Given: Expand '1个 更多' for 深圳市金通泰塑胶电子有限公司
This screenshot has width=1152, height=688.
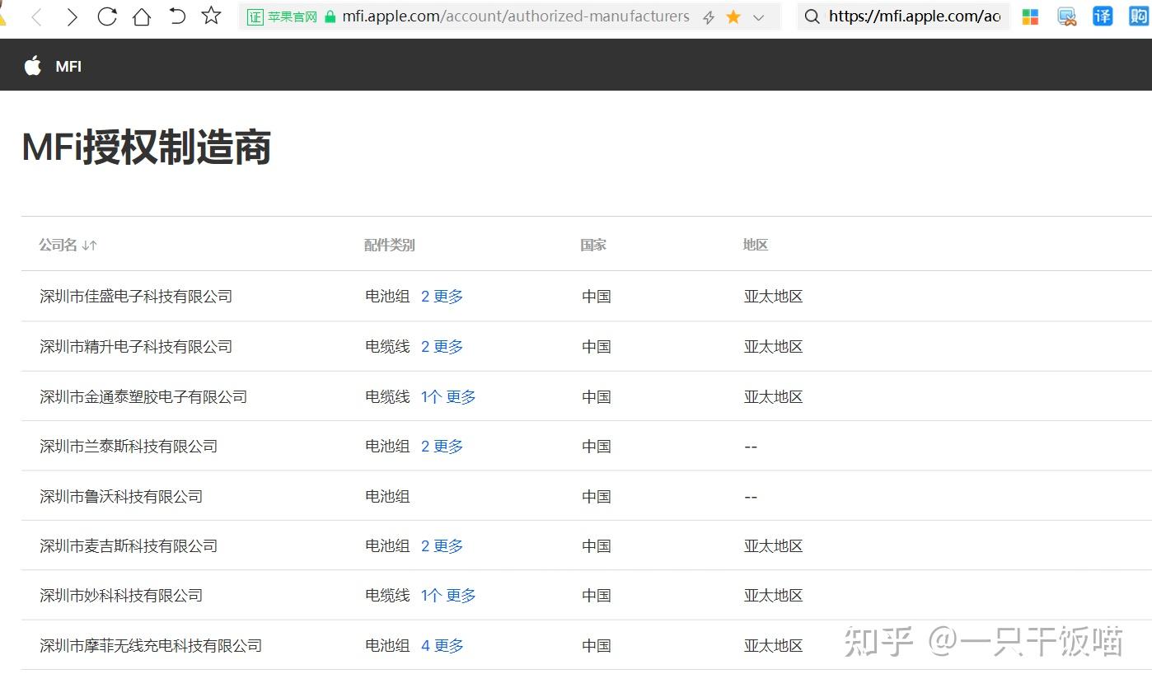Looking at the screenshot, I should (448, 397).
